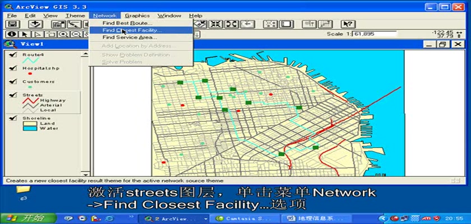Open the Graphics menu
Image resolution: width=471 pixels, height=224 pixels.
[137, 16]
